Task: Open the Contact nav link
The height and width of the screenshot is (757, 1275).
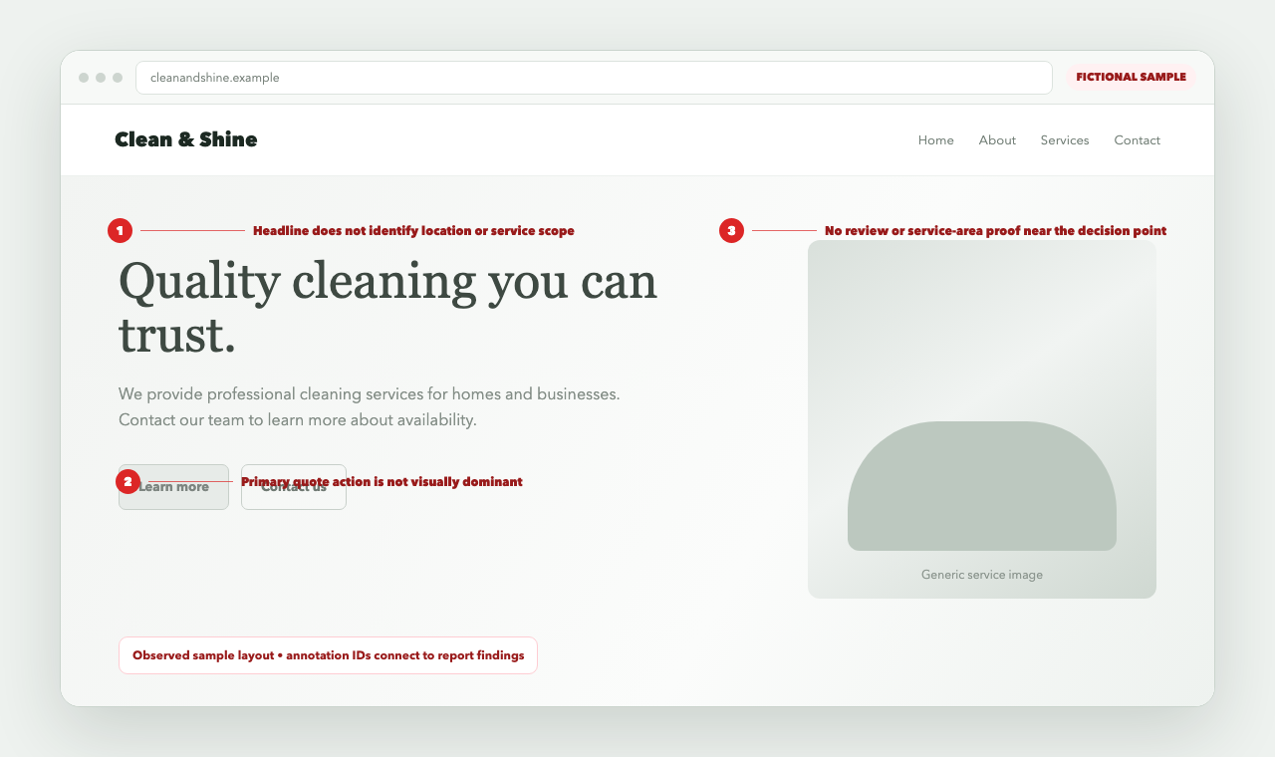Action: tap(1137, 140)
